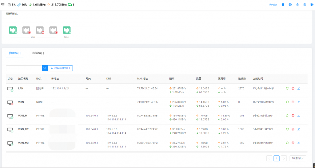Click the logout icon
Viewport: 315px width, 168px height.
[x=312, y=5]
